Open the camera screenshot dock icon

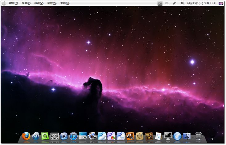coord(83,136)
